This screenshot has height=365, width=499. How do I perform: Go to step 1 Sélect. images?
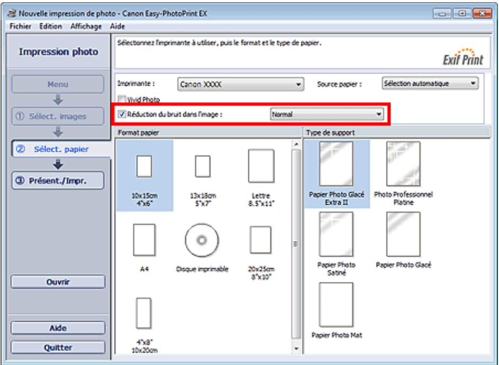click(58, 116)
